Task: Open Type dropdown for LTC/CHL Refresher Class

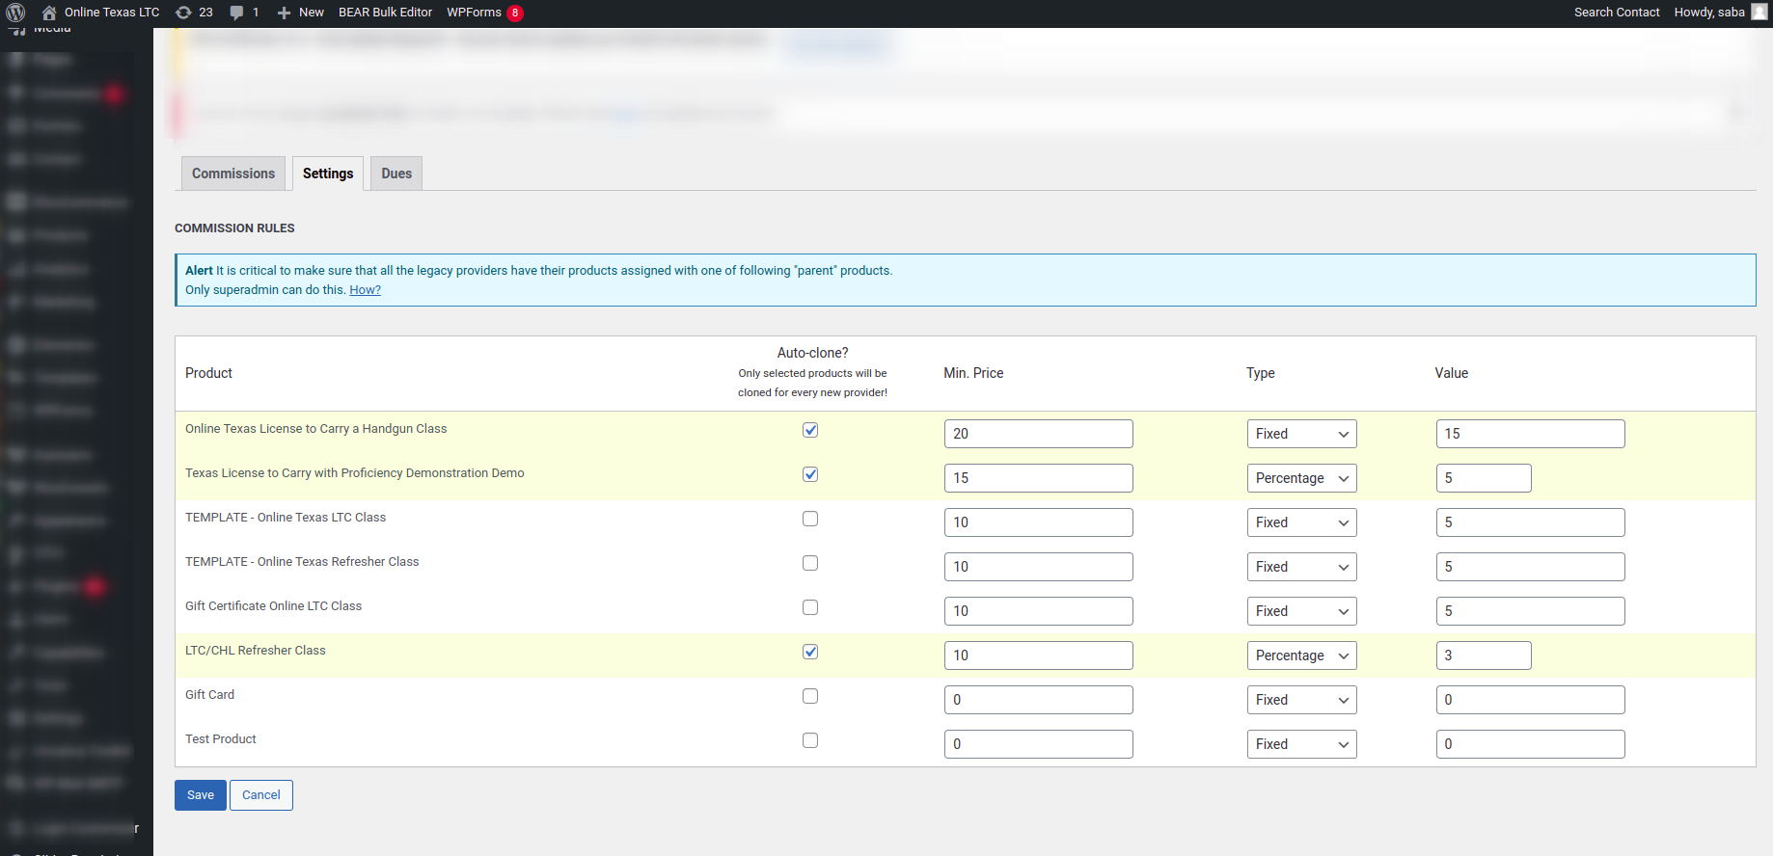Action: (x=1301, y=655)
